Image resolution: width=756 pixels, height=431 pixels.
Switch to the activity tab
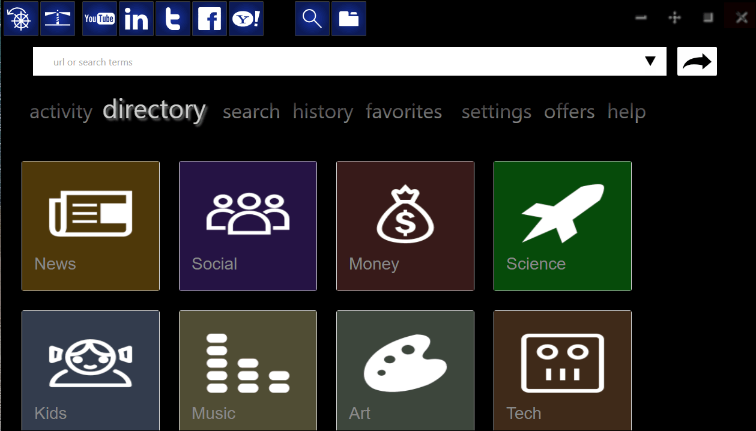click(x=61, y=112)
